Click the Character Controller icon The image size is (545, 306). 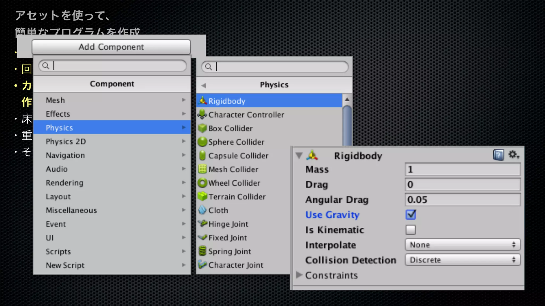coord(202,114)
